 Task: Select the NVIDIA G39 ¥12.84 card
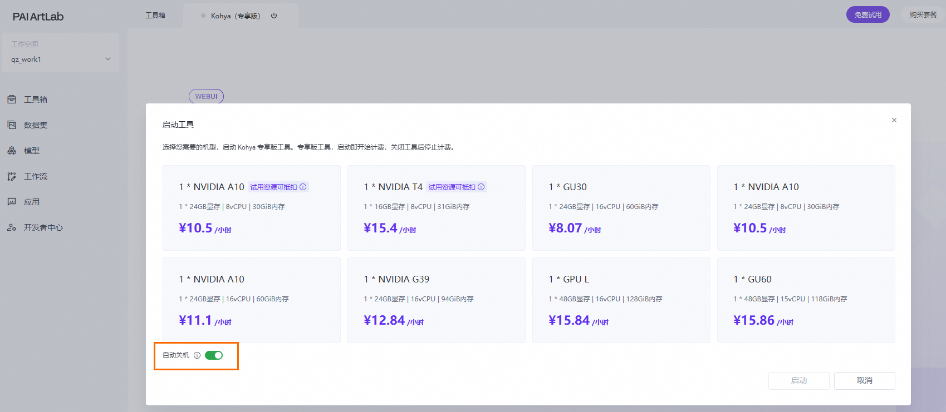tap(437, 300)
